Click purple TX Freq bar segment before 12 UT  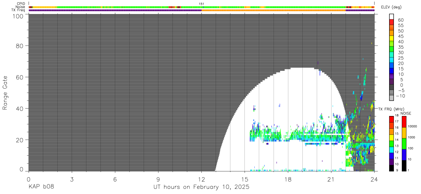pos(115,10)
